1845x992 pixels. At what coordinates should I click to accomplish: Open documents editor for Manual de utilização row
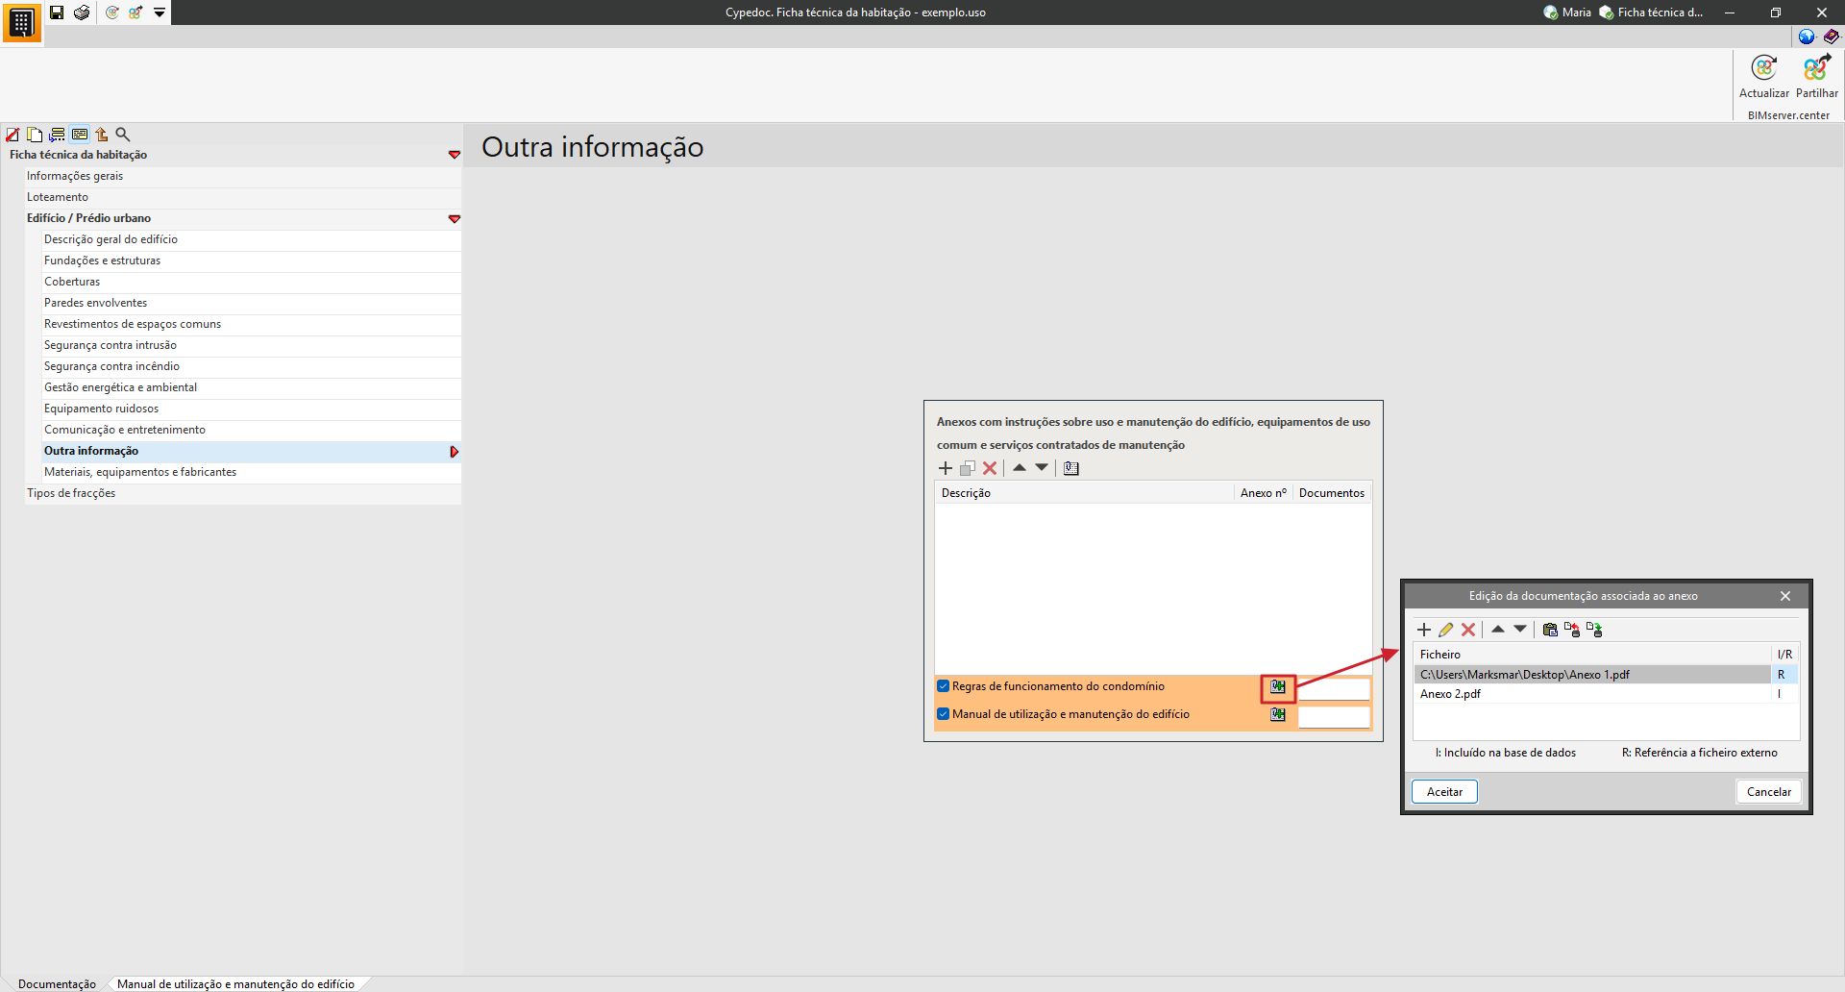[1278, 714]
